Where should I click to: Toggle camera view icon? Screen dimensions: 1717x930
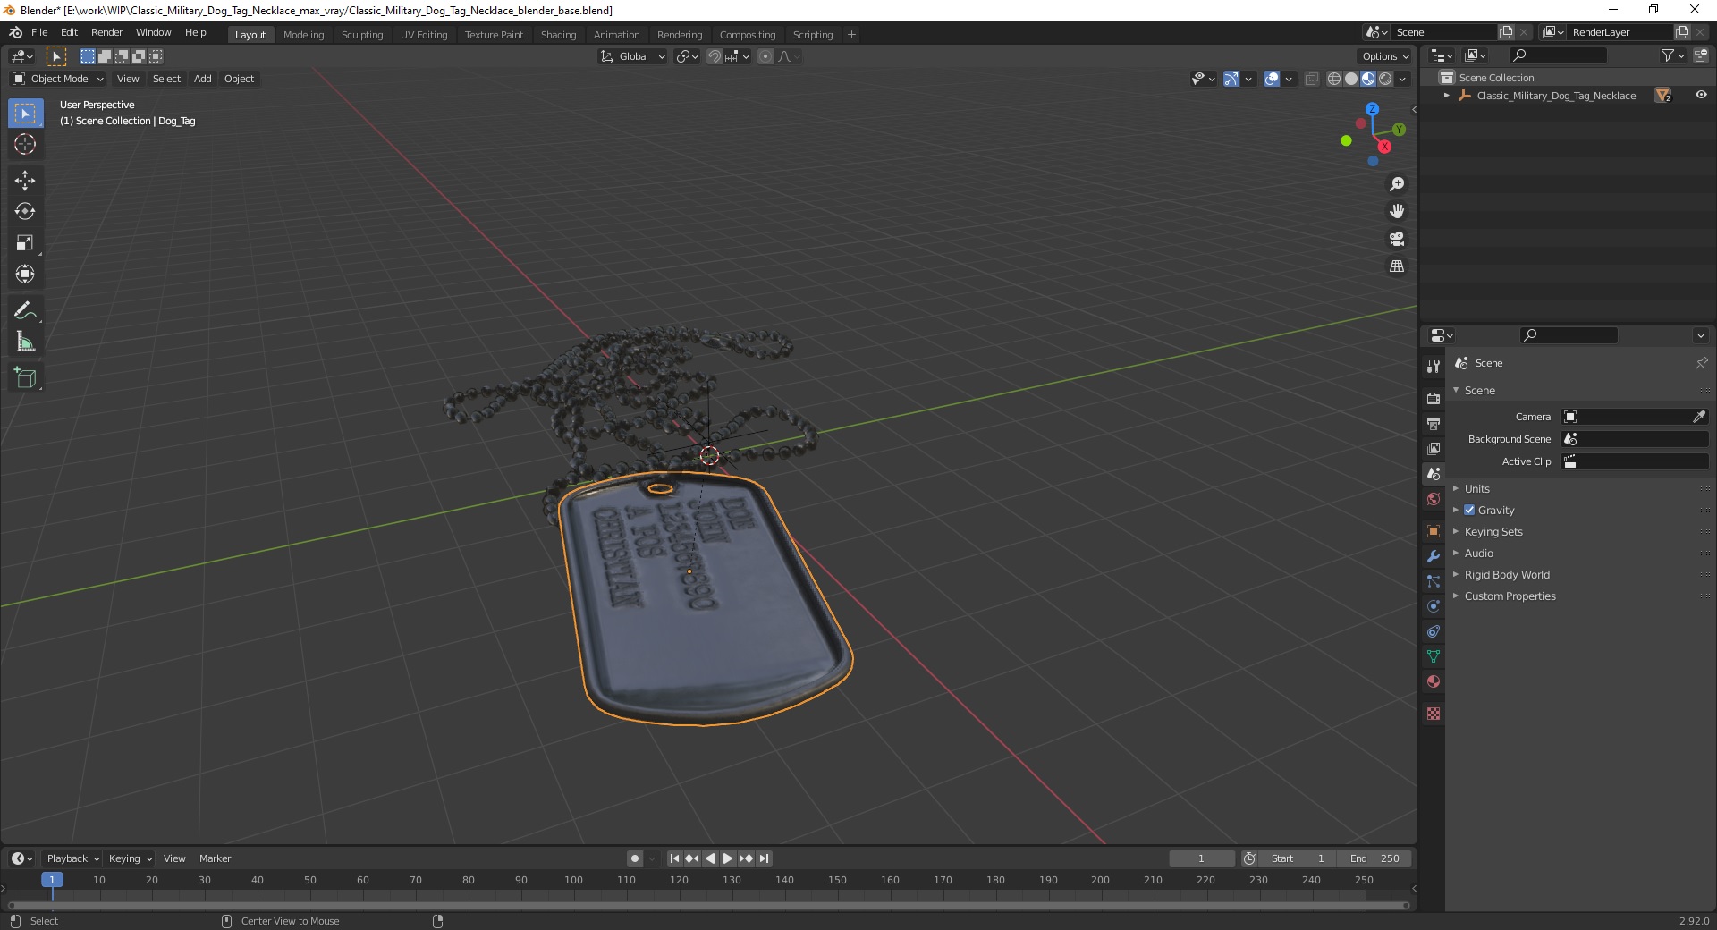click(1397, 240)
